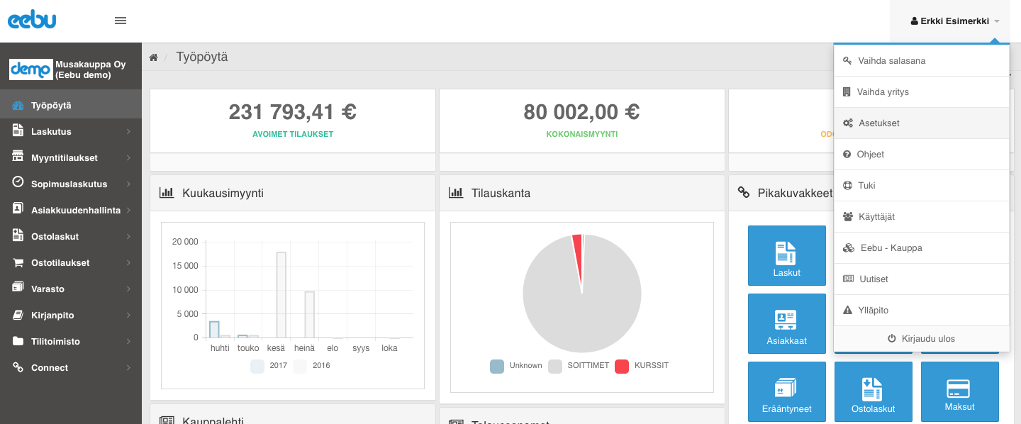Collapse the Erkki Esimerkki user dropdown

954,21
